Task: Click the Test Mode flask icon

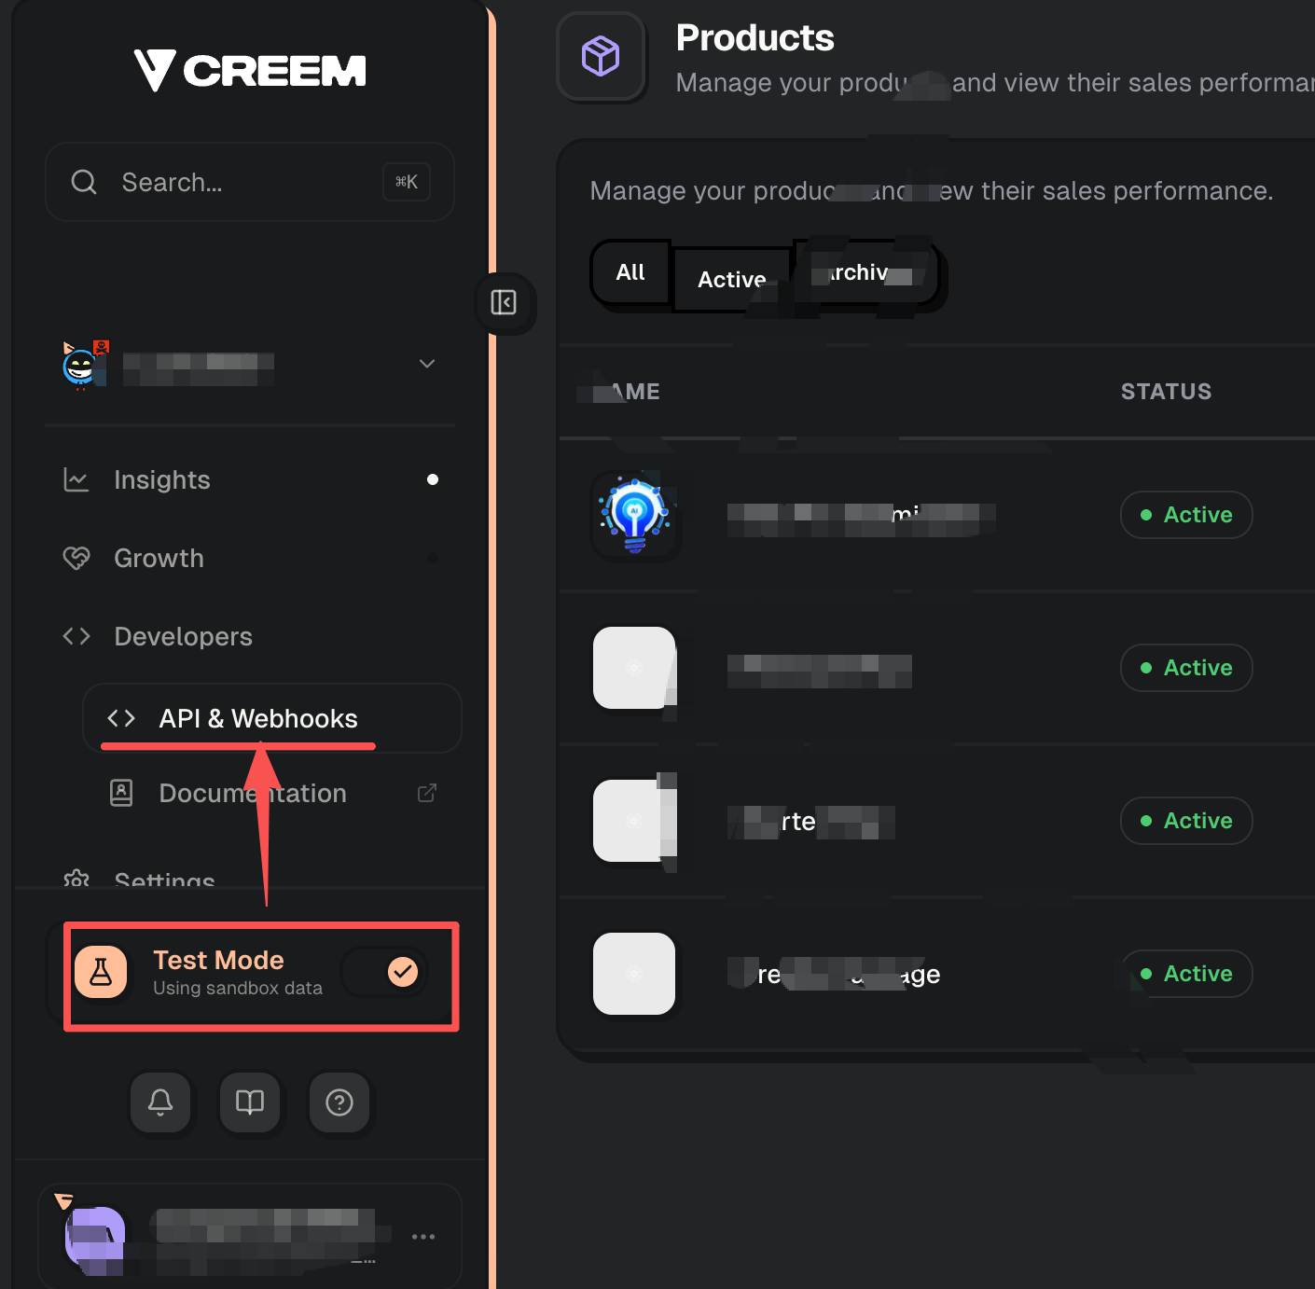Action: point(101,972)
